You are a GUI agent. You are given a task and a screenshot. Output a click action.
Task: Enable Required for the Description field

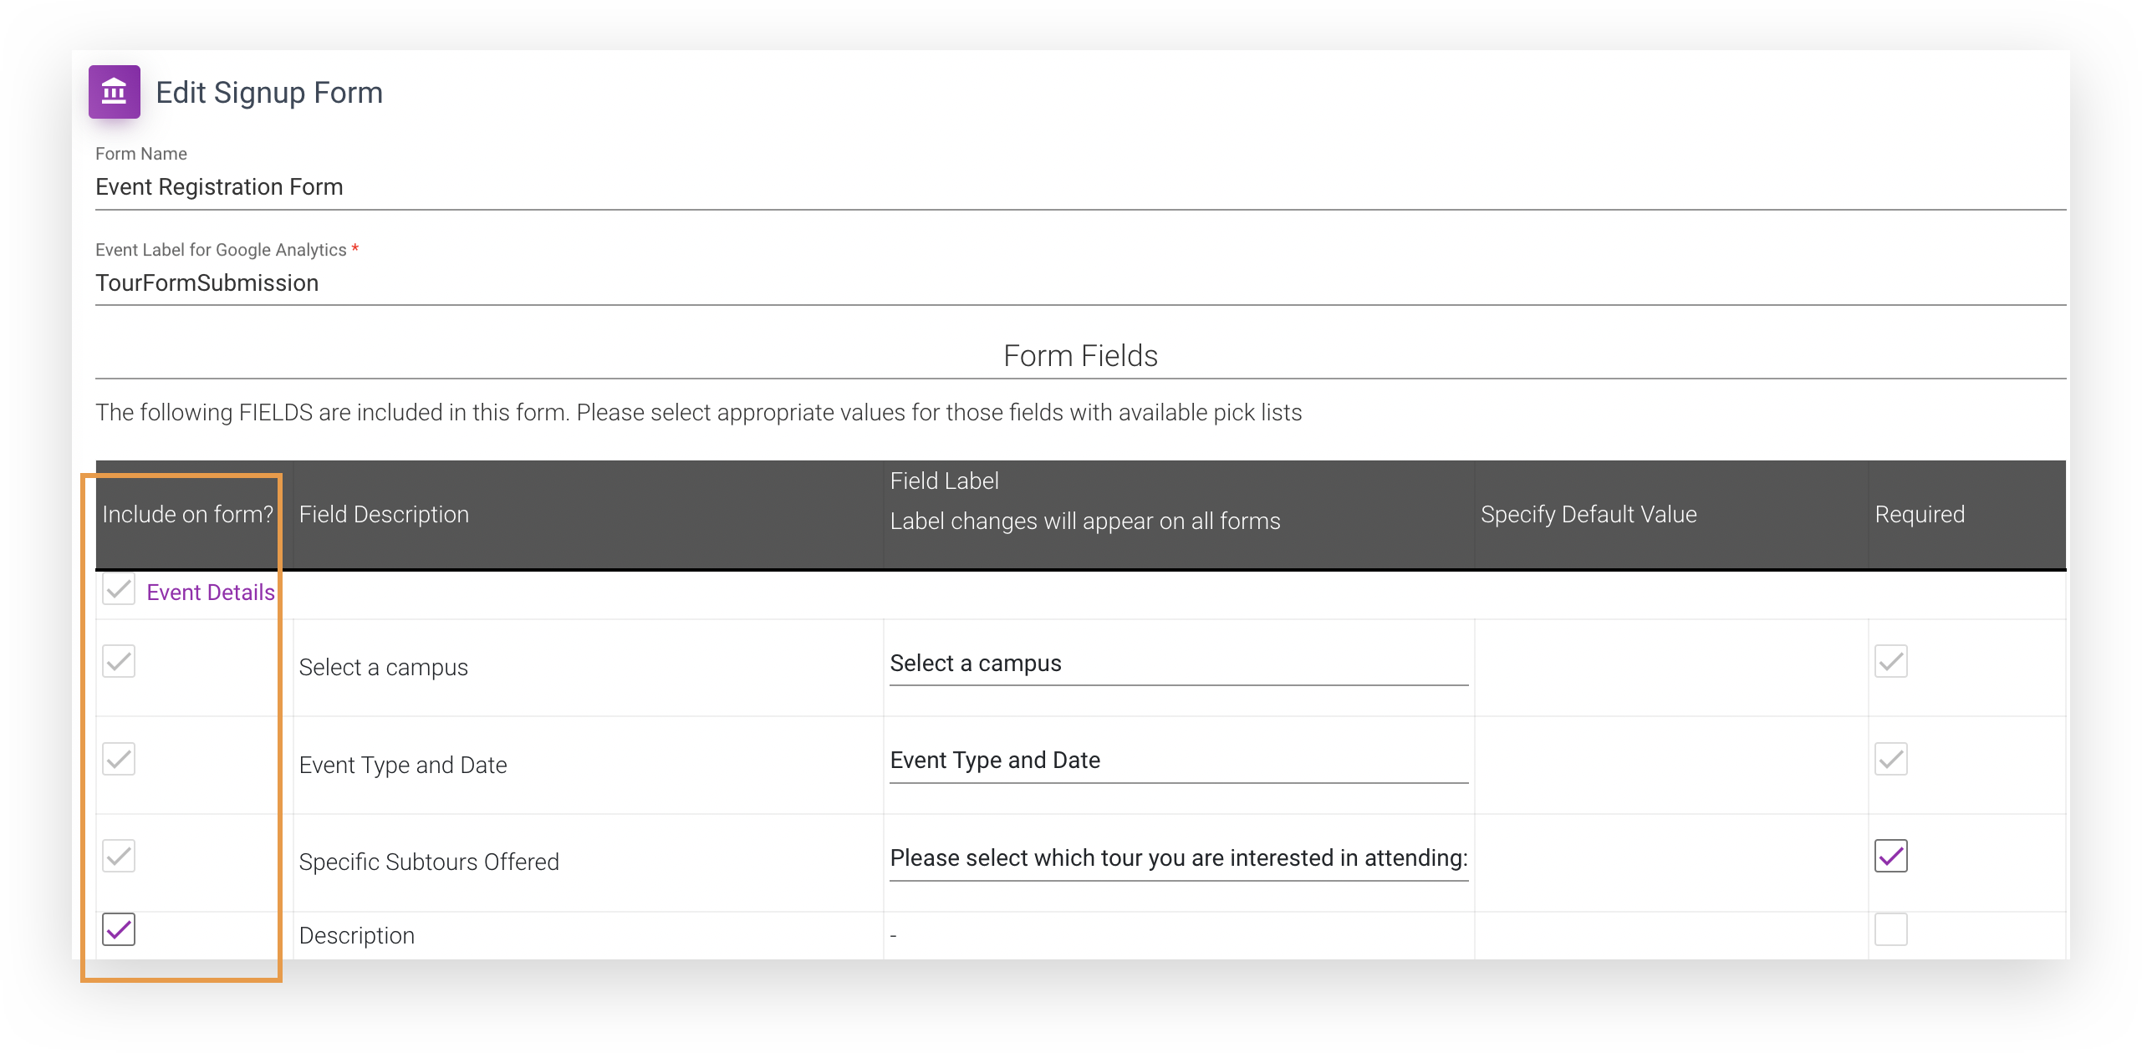[1891, 930]
